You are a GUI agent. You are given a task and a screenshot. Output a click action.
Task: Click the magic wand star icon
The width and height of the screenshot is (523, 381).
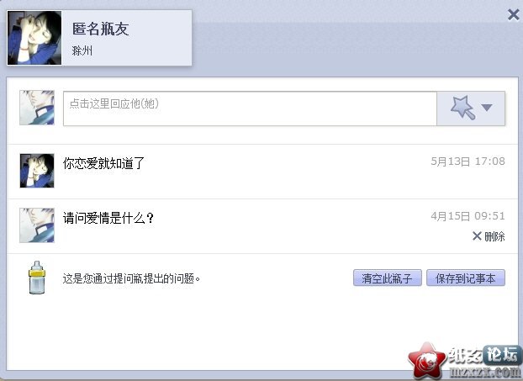point(462,107)
